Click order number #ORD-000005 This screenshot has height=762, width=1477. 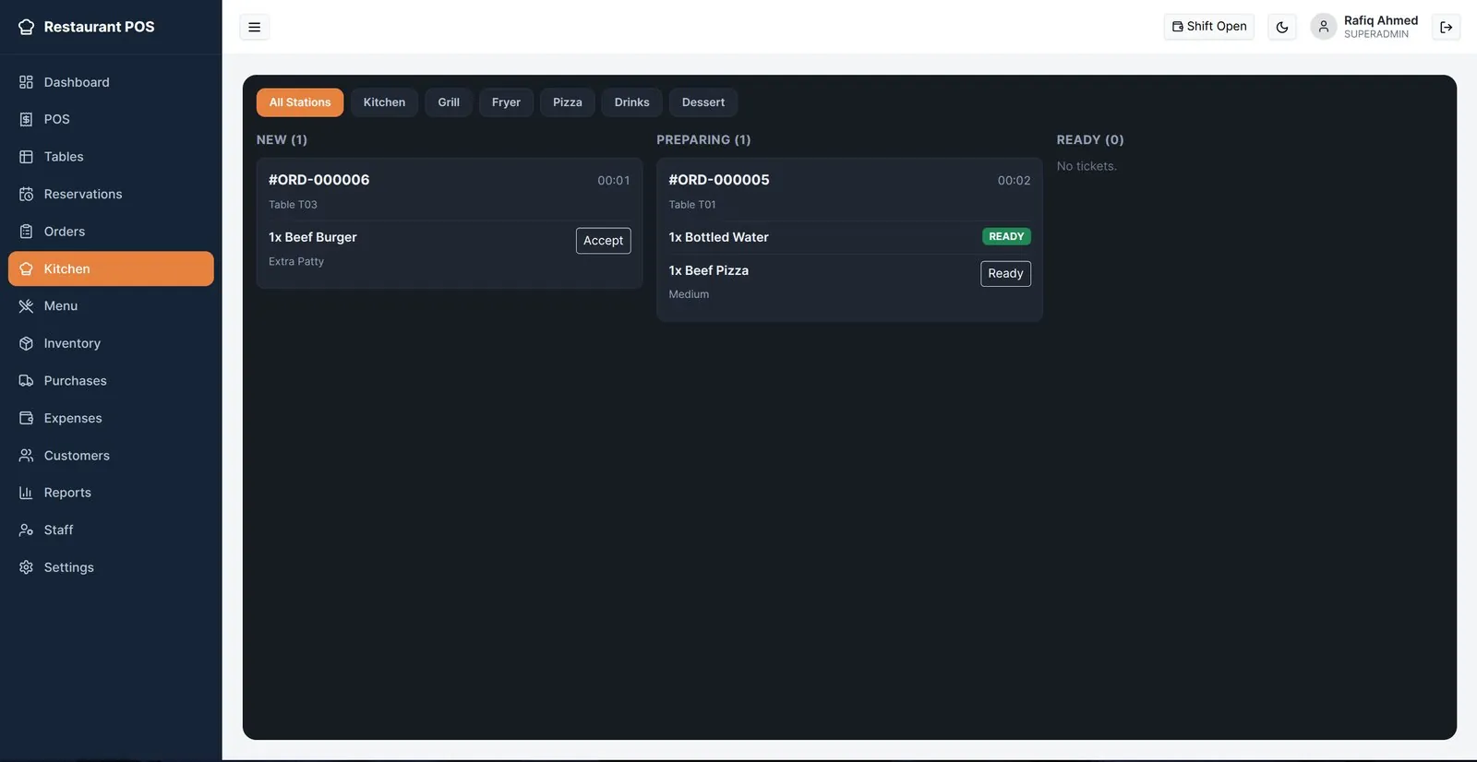coord(719,180)
